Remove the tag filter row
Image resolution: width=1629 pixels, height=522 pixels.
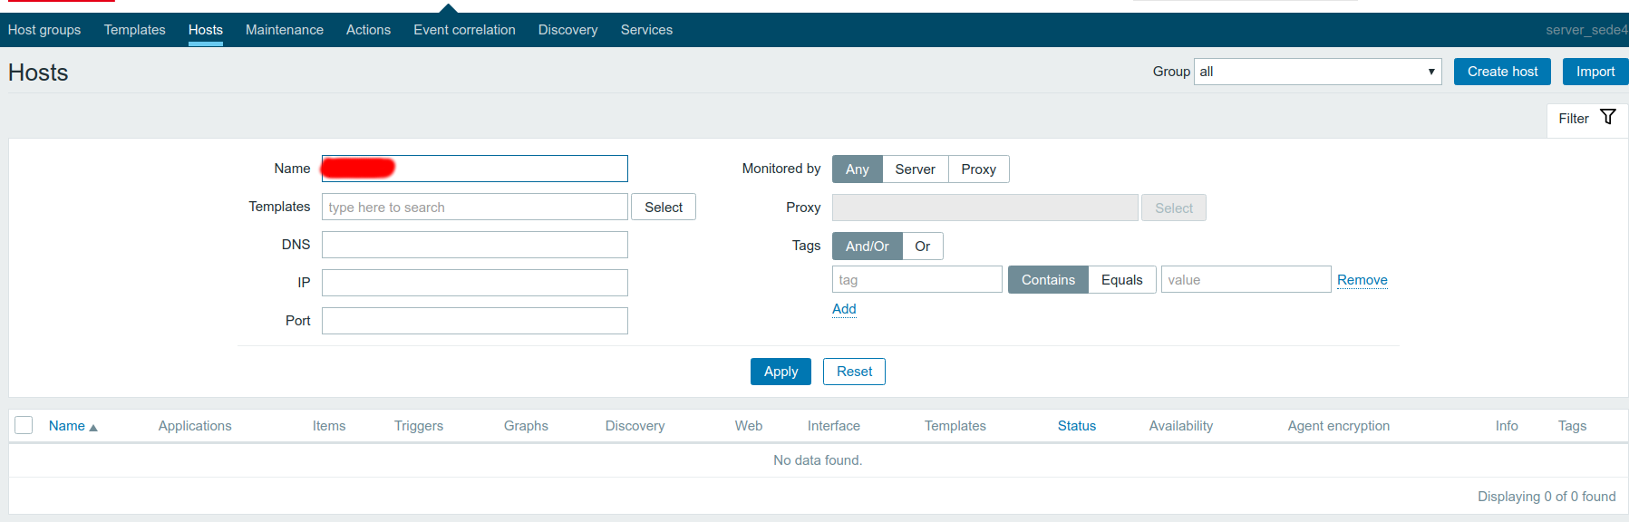[x=1362, y=280]
